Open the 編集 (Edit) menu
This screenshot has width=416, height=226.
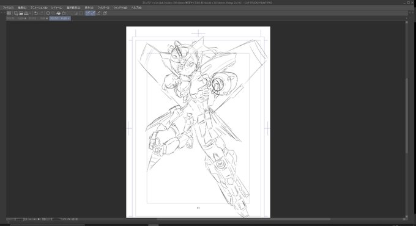click(22, 8)
